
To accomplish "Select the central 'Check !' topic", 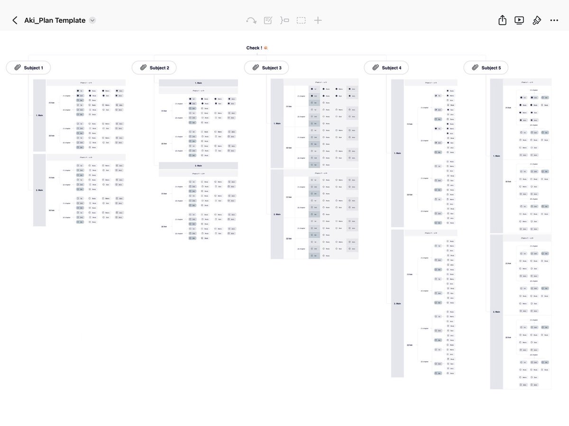I will tap(257, 48).
